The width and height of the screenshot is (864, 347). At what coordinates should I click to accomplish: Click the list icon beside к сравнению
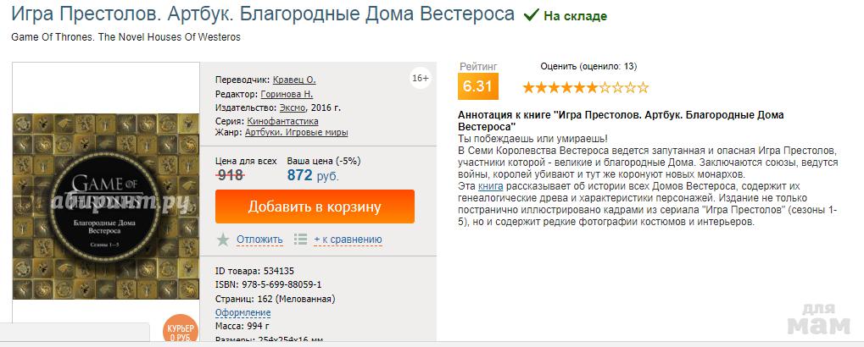[300, 240]
